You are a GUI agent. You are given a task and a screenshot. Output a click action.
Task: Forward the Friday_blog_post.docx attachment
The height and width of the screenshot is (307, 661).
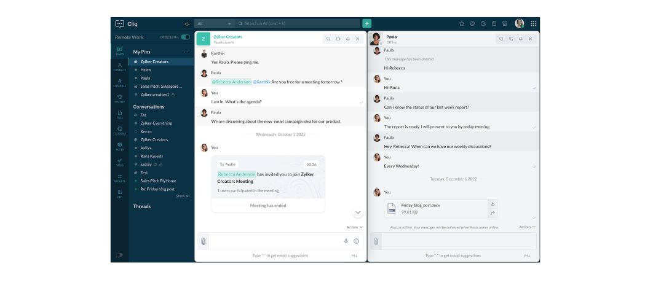pyautogui.click(x=493, y=213)
